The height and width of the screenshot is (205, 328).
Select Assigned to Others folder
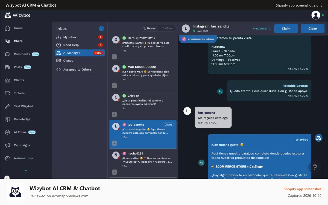(80, 70)
